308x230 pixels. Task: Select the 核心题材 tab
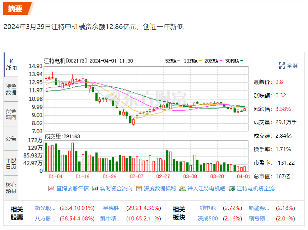[11, 188]
